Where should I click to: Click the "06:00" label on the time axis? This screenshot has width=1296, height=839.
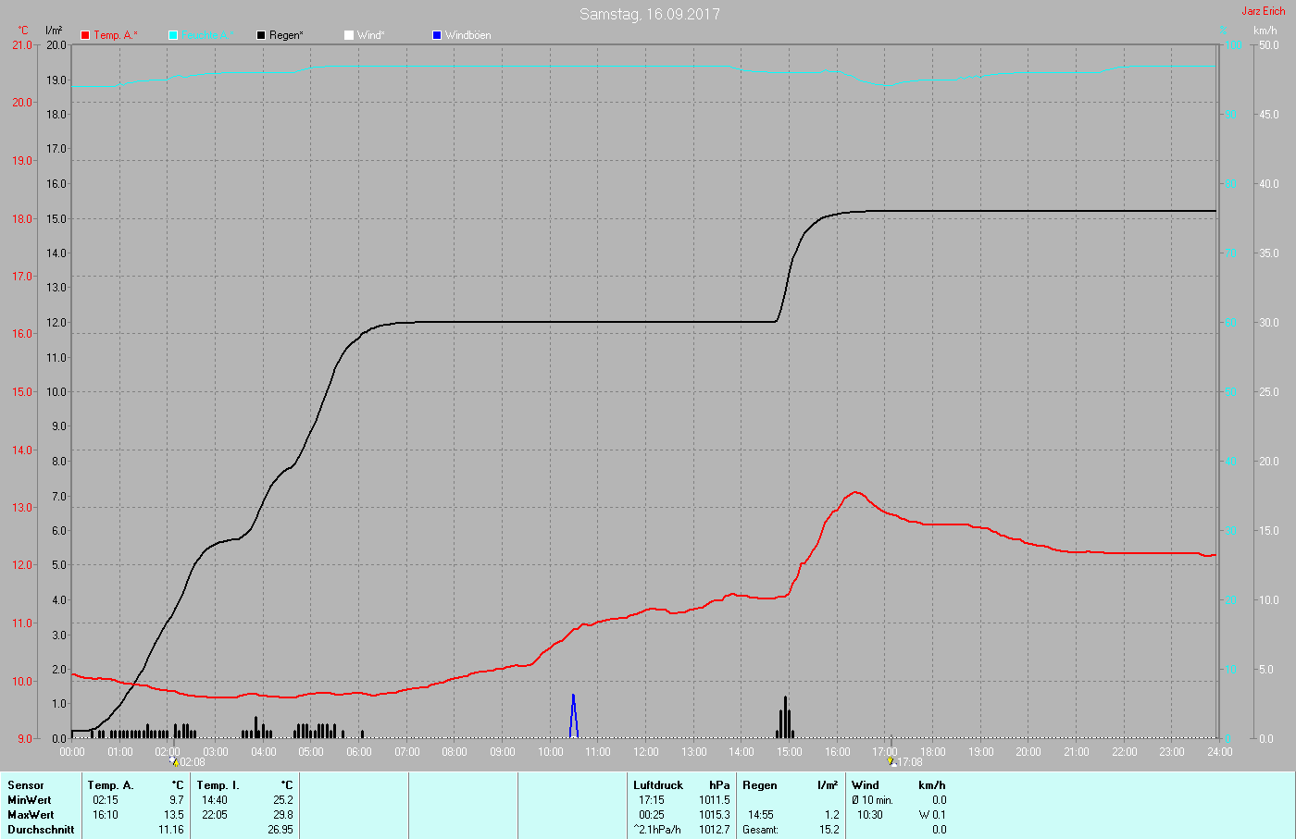[359, 752]
